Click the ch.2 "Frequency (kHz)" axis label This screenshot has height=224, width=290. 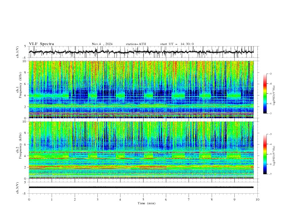(21, 146)
